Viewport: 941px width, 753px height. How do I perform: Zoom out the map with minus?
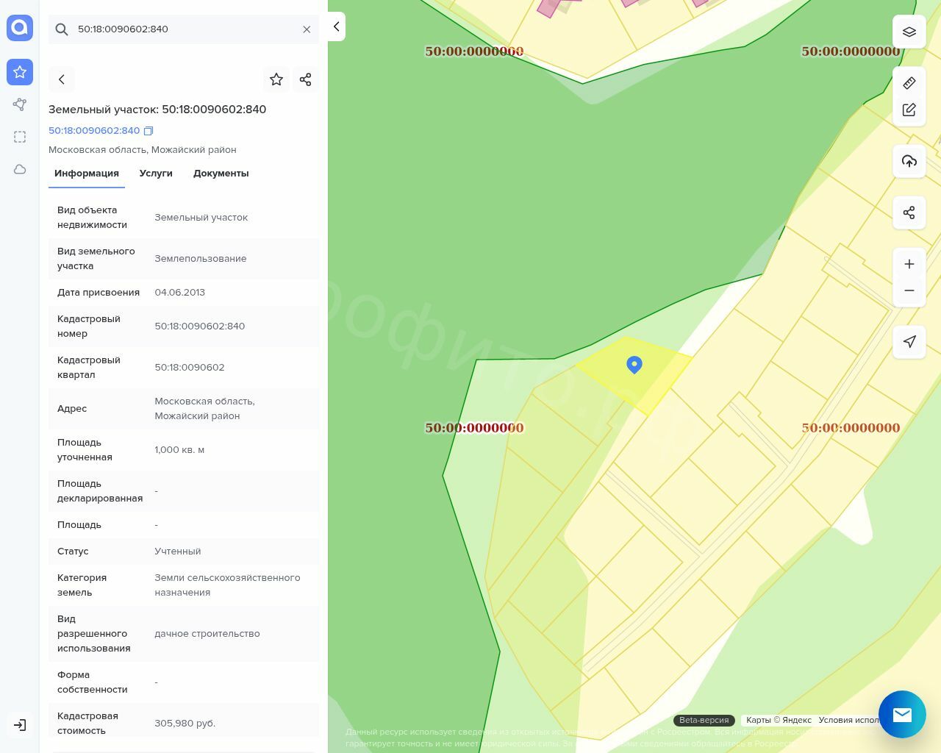click(x=909, y=290)
